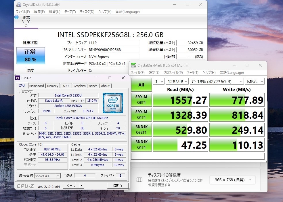Click the display resolution icon in Settings
The width and height of the screenshot is (283, 202).
(x=139, y=180)
